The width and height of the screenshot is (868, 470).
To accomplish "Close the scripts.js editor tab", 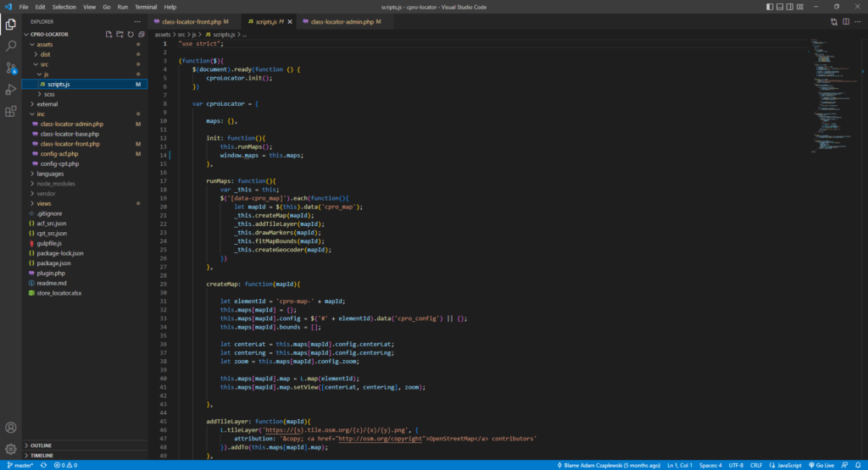I will [x=290, y=21].
